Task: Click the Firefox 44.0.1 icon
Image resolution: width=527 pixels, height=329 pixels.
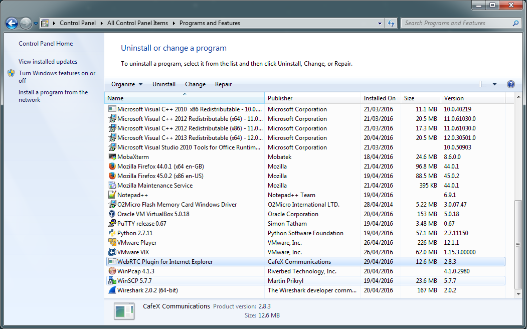Action: (x=112, y=167)
